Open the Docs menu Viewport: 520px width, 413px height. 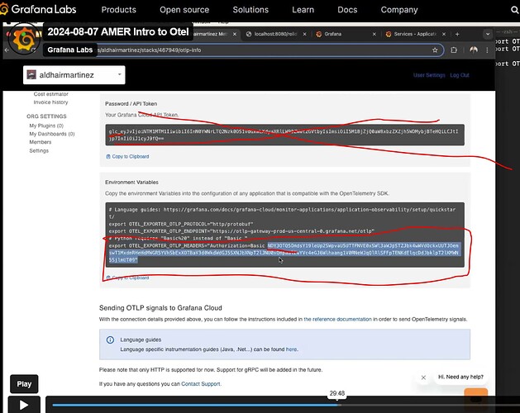pos(347,10)
